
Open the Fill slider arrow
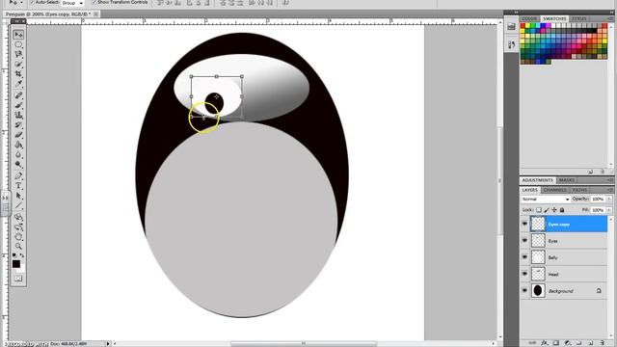pyautogui.click(x=609, y=210)
